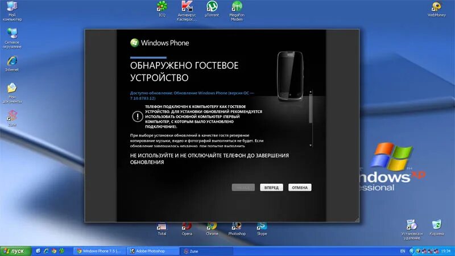This screenshot has height=256, width=455.
Task: Click the Chrome quick launch icon
Action: click(x=53, y=251)
